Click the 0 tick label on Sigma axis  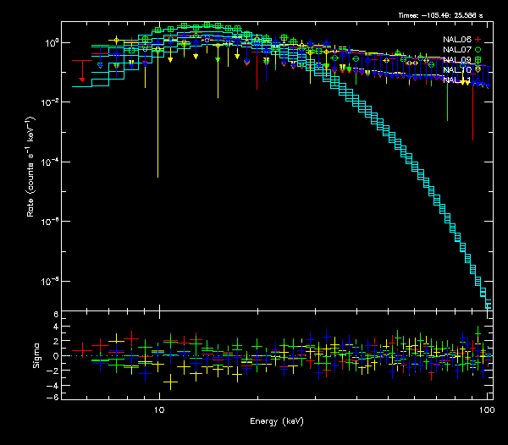[x=55, y=356]
